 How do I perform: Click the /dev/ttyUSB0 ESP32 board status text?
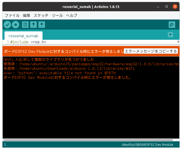(147, 145)
